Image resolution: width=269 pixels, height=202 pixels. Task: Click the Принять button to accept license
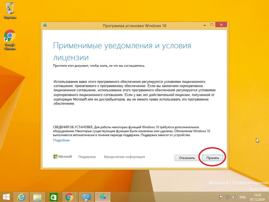pos(213,158)
